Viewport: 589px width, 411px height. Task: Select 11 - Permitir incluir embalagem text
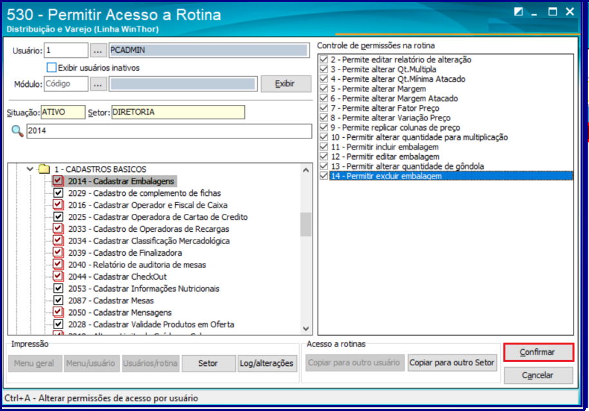(385, 147)
